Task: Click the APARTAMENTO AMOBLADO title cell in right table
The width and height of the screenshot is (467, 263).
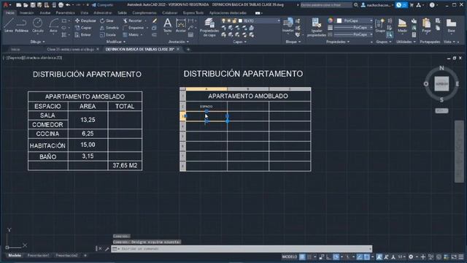Action: 248,96
